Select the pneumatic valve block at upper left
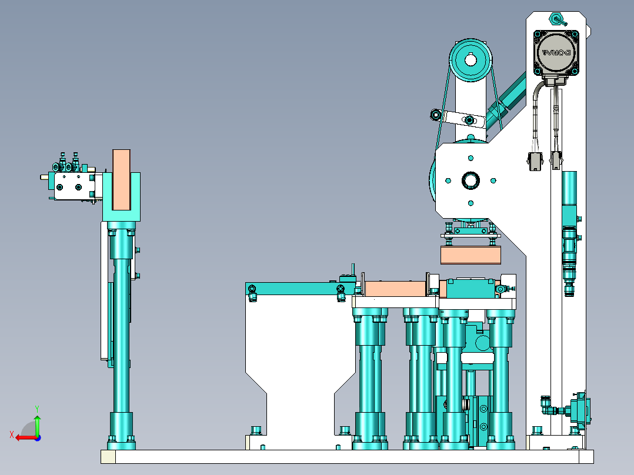634x475 pixels. pyautogui.click(x=75, y=186)
